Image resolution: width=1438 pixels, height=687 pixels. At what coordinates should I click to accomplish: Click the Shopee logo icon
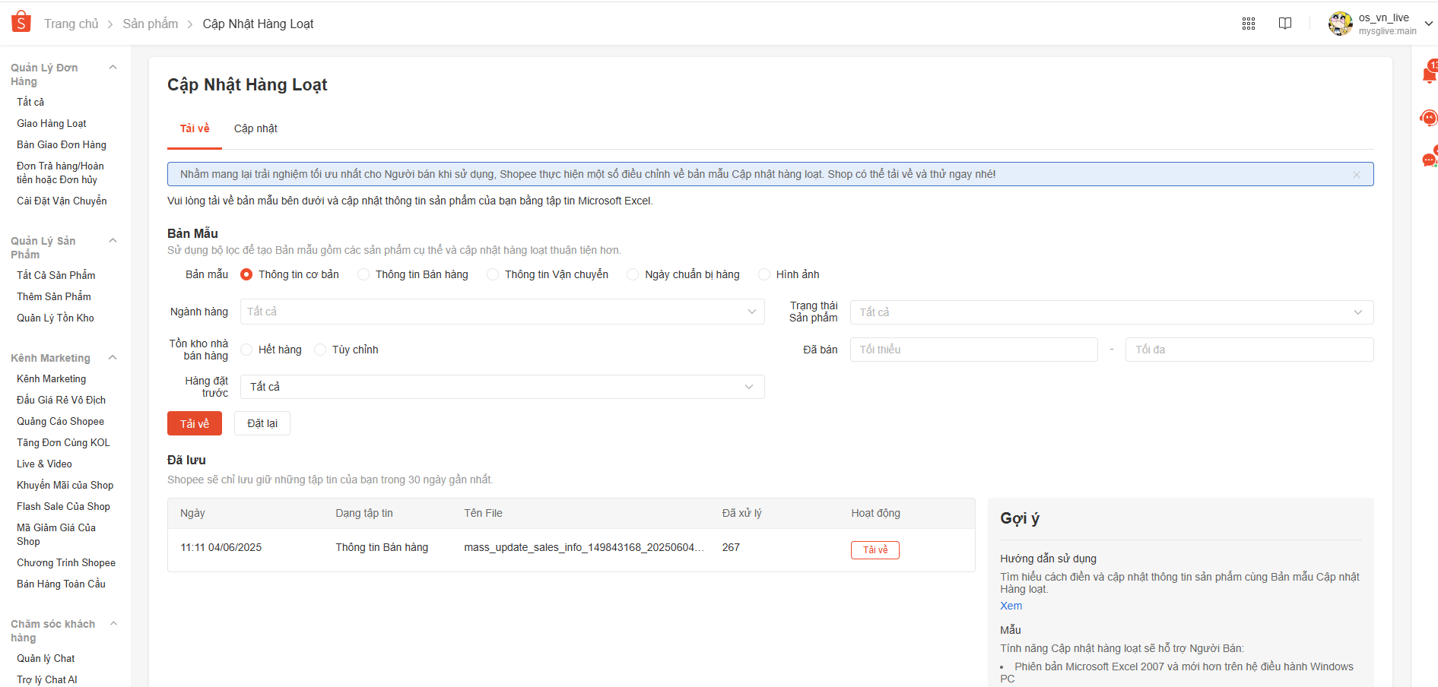(x=21, y=22)
